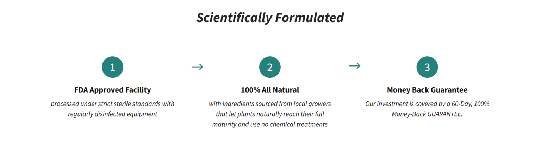Image resolution: width=541 pixels, height=144 pixels.
Task: Click the capitalized word "GUARANTEE"
Action: pyautogui.click(x=443, y=114)
